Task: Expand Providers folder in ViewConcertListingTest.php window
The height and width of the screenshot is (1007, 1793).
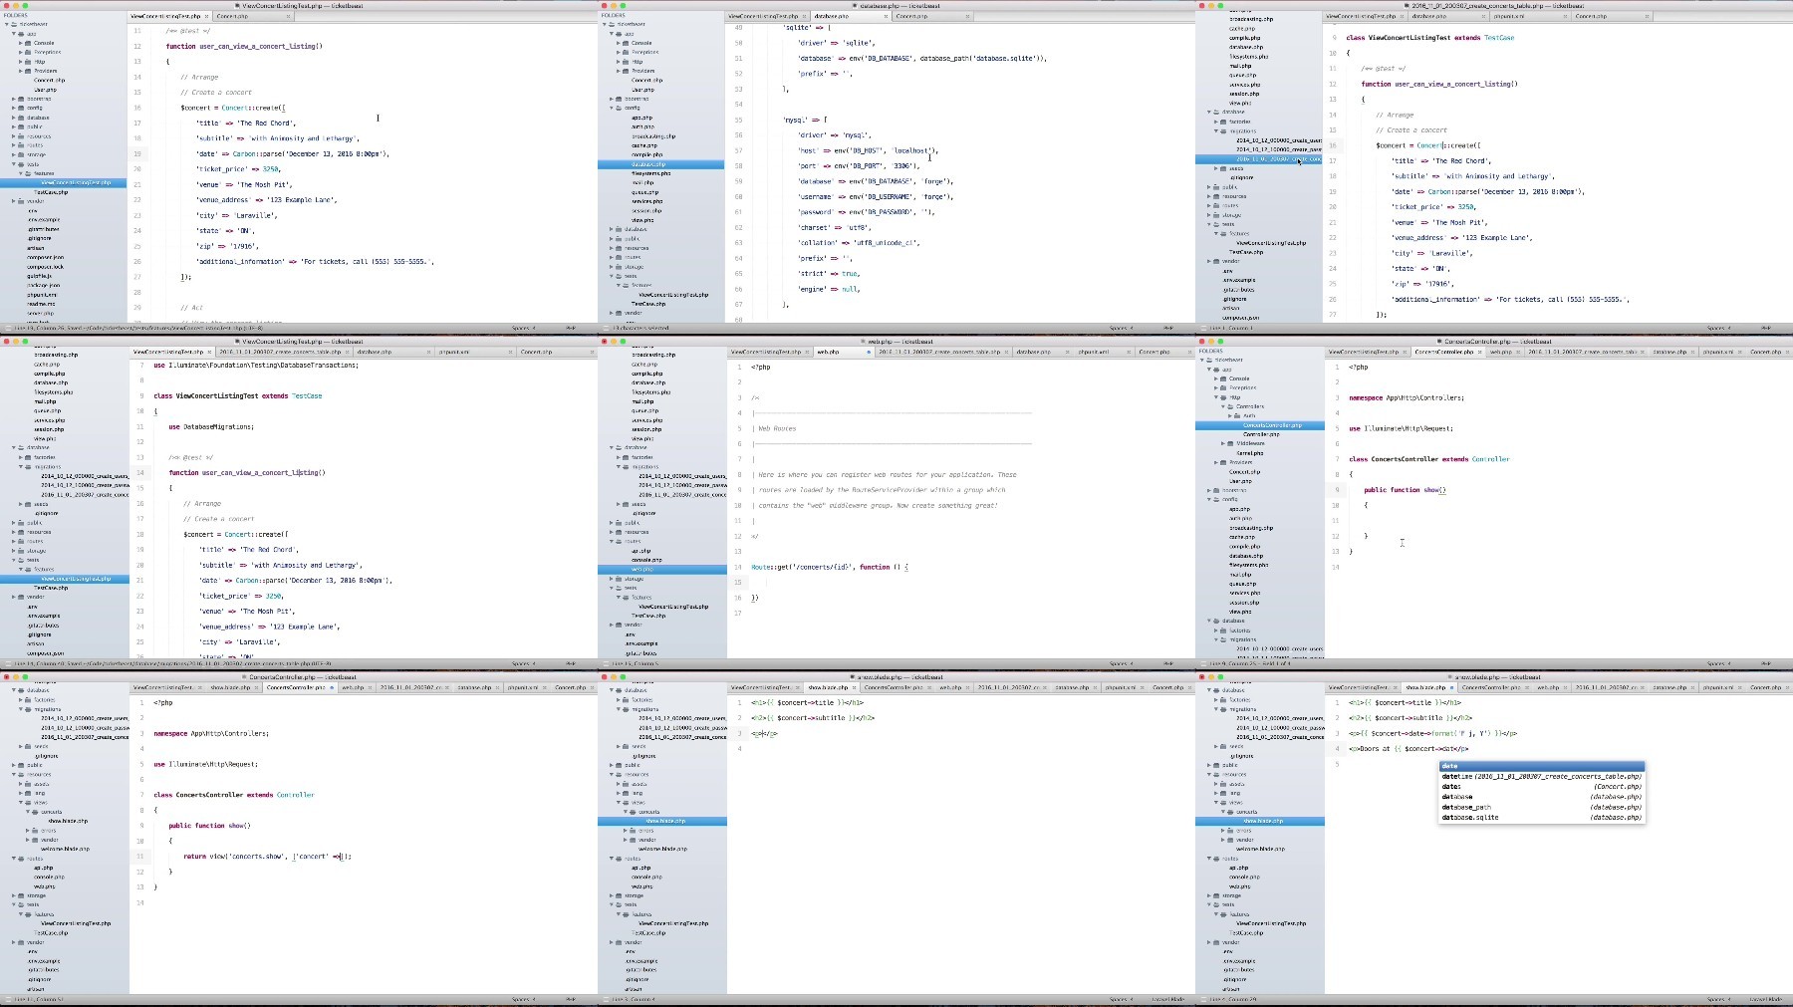Action: point(20,71)
